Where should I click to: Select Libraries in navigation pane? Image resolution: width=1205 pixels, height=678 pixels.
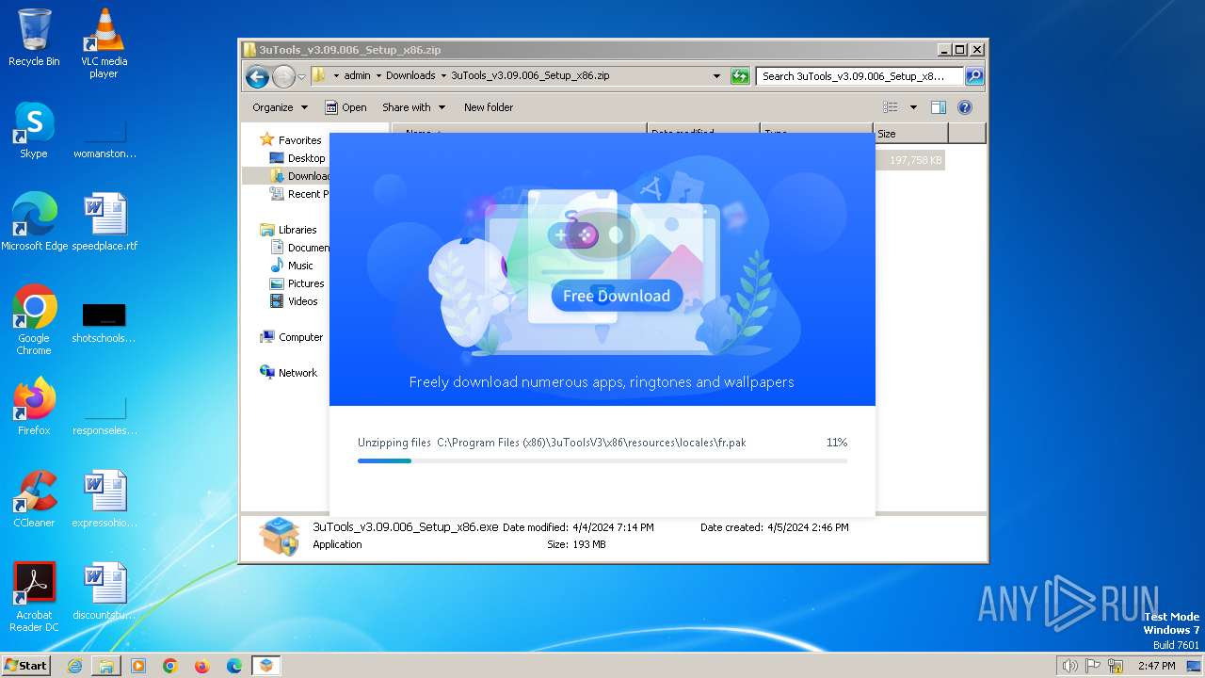(297, 230)
